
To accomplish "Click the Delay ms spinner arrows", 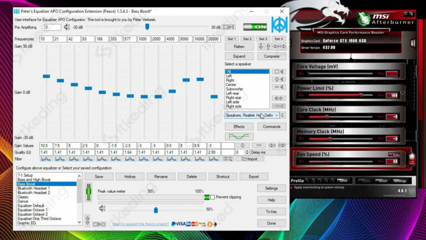I will (x=247, y=152).
